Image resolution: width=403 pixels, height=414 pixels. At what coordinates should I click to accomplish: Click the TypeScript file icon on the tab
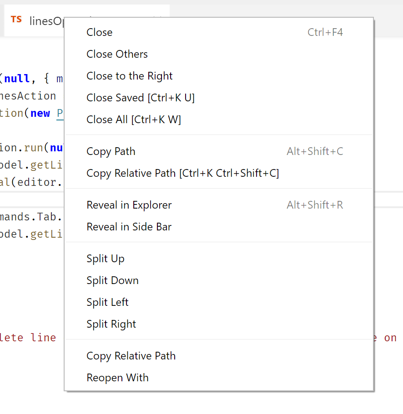tap(16, 20)
